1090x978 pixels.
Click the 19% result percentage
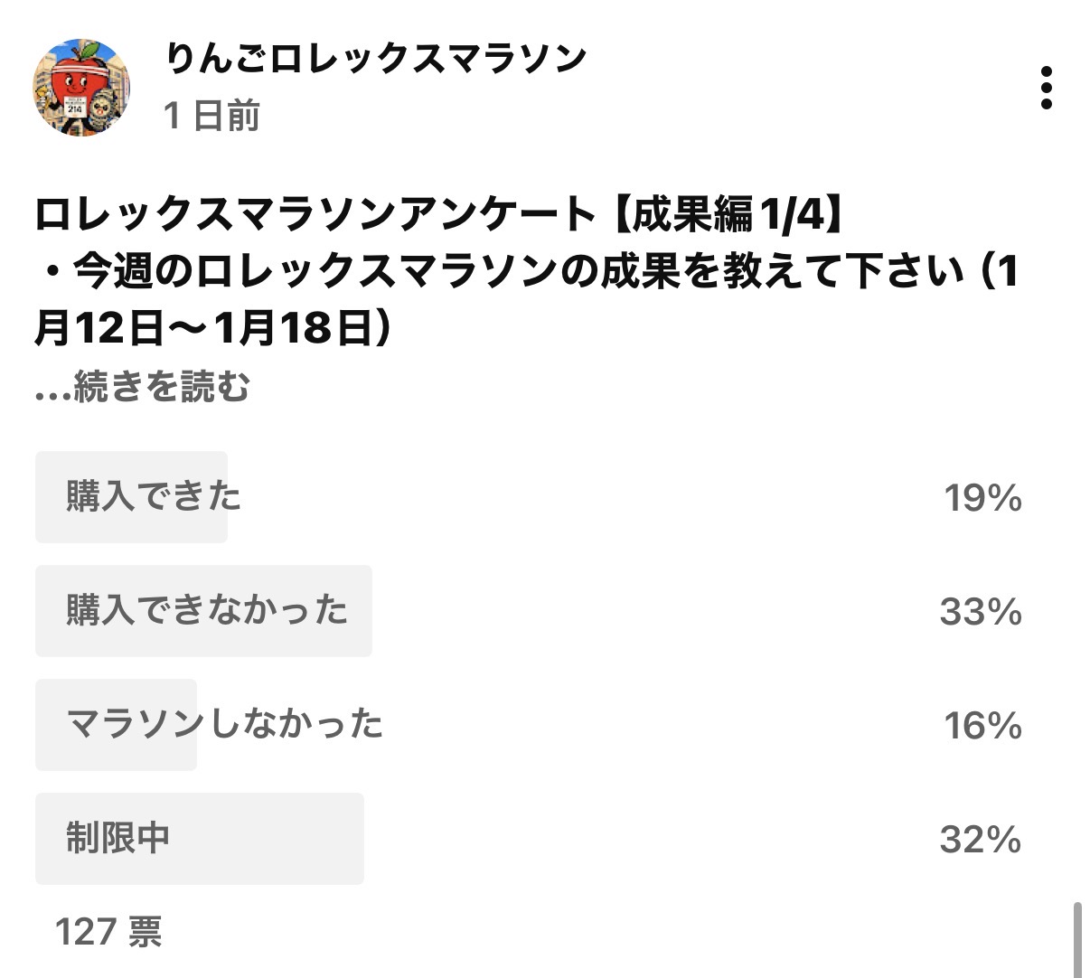pos(982,498)
